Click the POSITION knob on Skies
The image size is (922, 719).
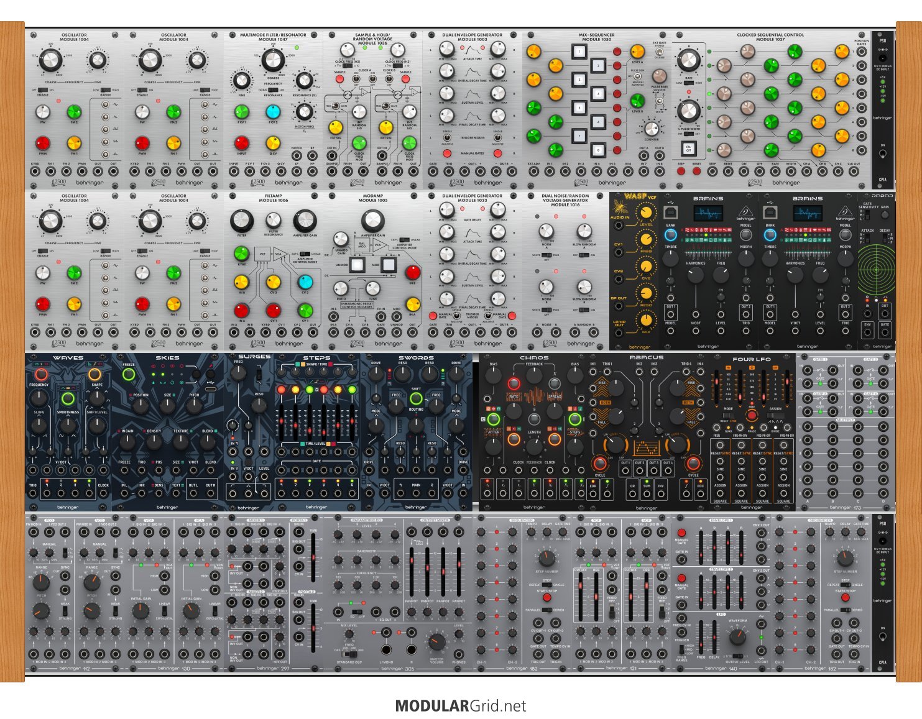pos(141,406)
